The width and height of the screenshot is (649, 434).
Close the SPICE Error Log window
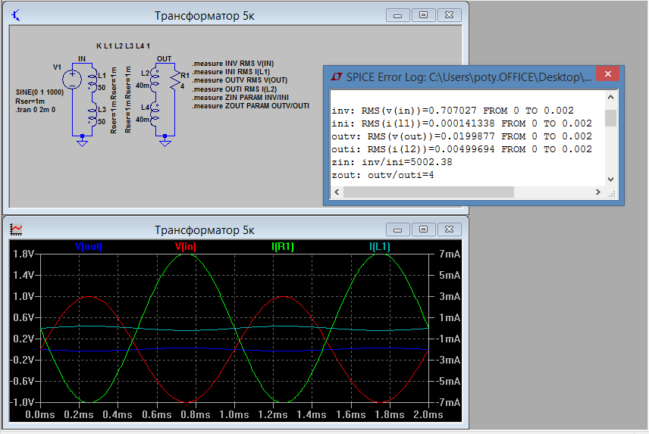click(607, 75)
